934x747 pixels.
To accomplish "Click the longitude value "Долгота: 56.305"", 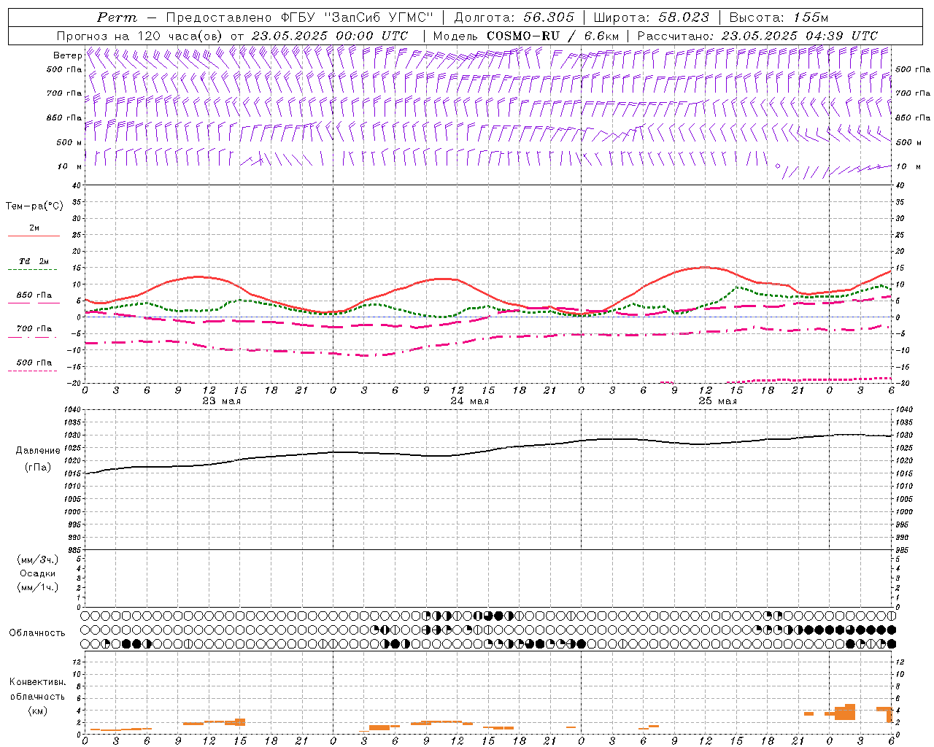I will coord(514,18).
